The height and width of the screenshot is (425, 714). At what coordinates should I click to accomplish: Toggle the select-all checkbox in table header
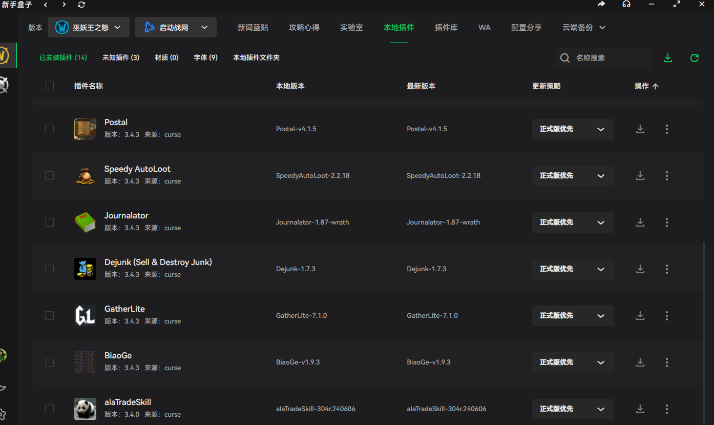[49, 86]
